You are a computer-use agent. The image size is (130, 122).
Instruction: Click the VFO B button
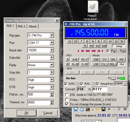pos(68,64)
